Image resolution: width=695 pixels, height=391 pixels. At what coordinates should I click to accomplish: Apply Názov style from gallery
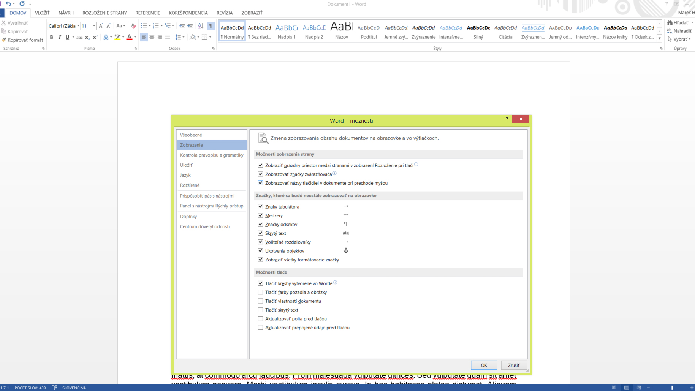pyautogui.click(x=341, y=31)
